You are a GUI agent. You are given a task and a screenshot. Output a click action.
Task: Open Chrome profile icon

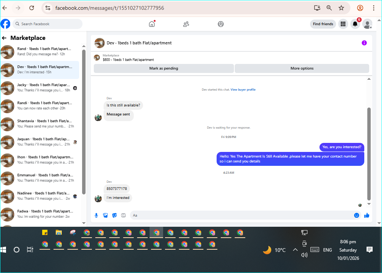pyautogui.click(x=360, y=8)
